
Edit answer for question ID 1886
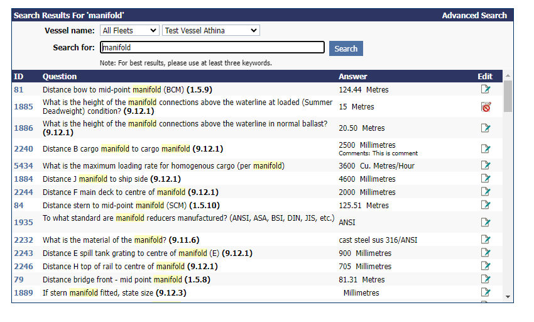point(485,128)
